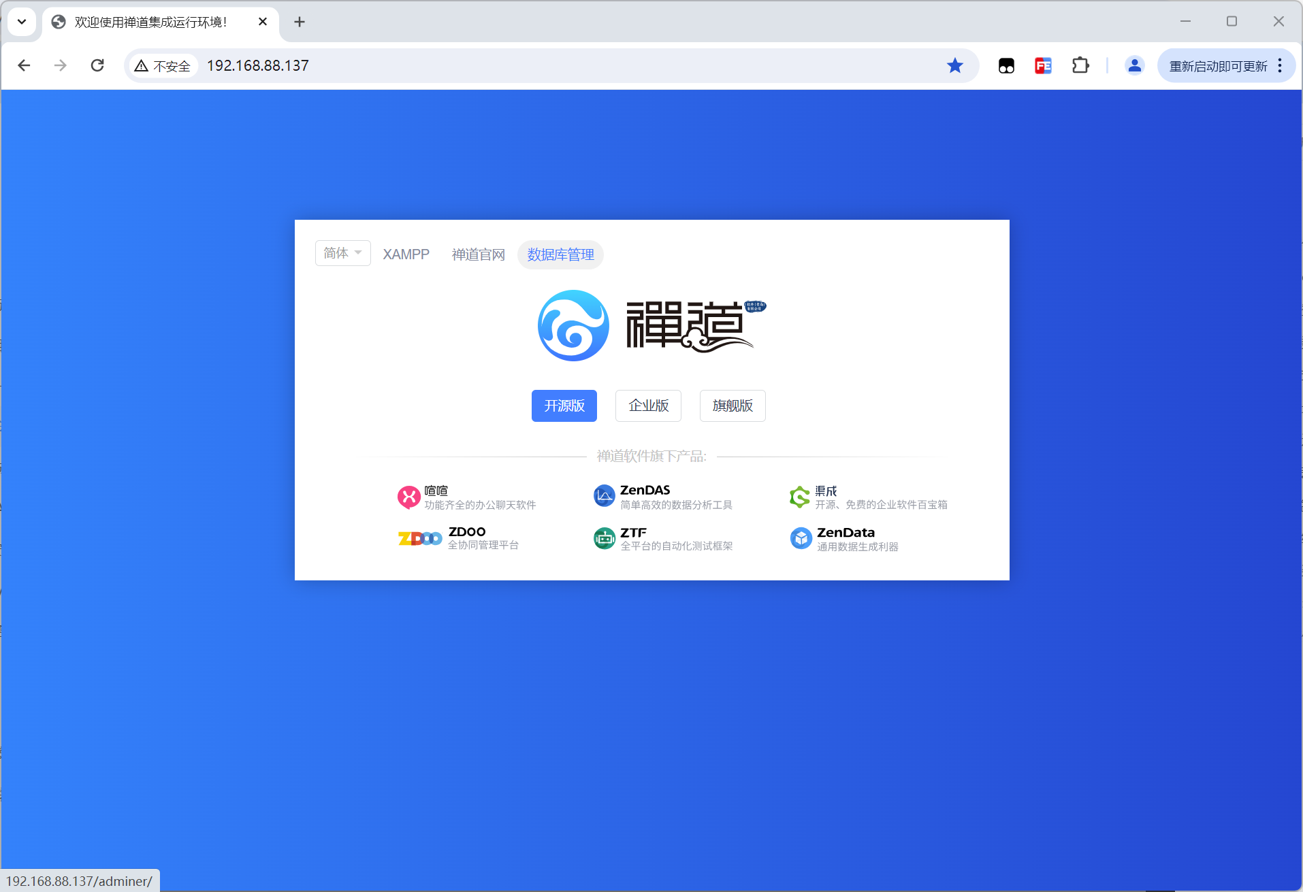Click the 不安全 security warning chip
Screen dimensions: 1303x892
click(163, 66)
